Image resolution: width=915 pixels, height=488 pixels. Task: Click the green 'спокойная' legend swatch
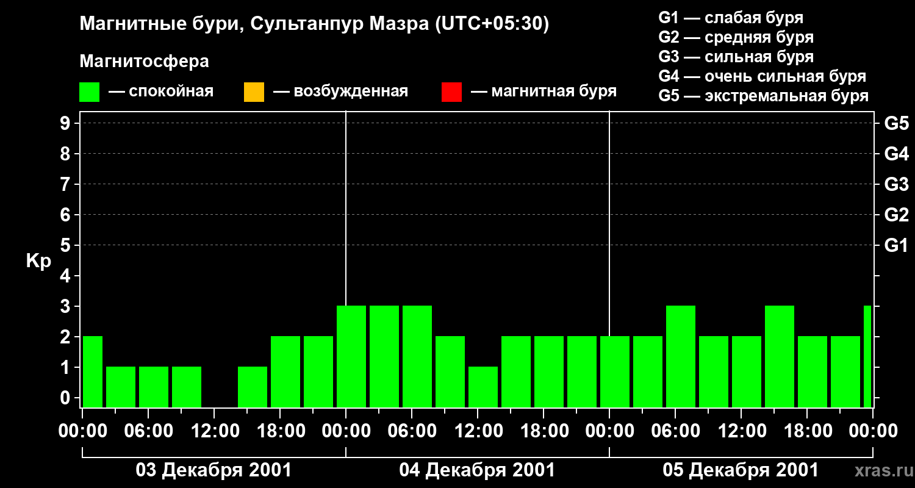click(x=90, y=92)
